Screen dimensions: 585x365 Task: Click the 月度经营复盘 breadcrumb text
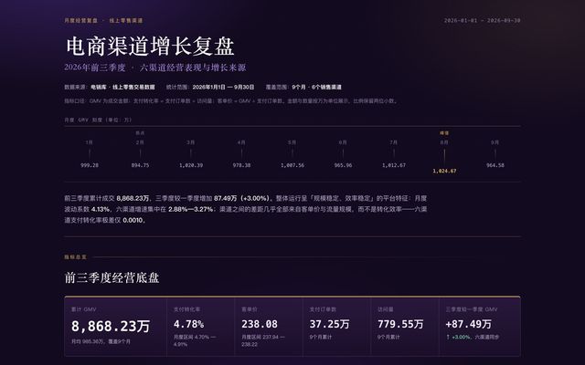click(81, 20)
